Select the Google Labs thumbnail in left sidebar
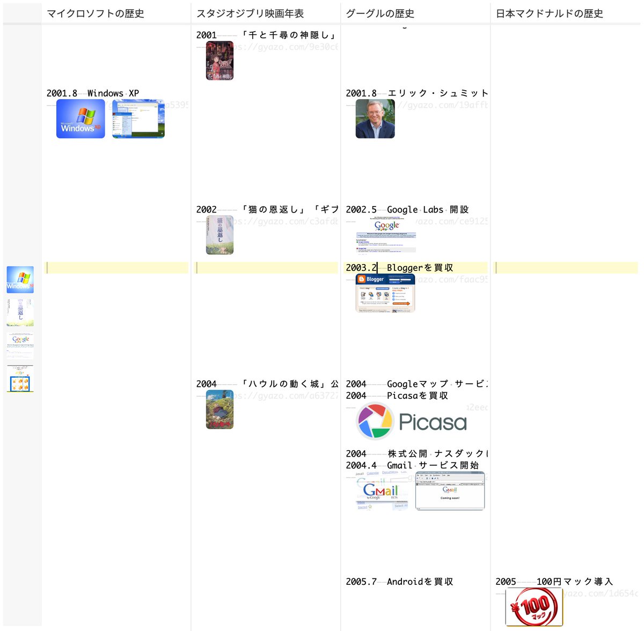This screenshot has width=644, height=631. pos(20,346)
